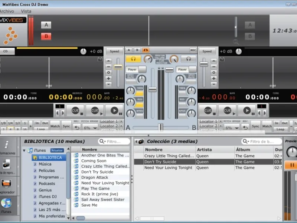Open right deck 6% pitch range dropdown

tap(232, 128)
